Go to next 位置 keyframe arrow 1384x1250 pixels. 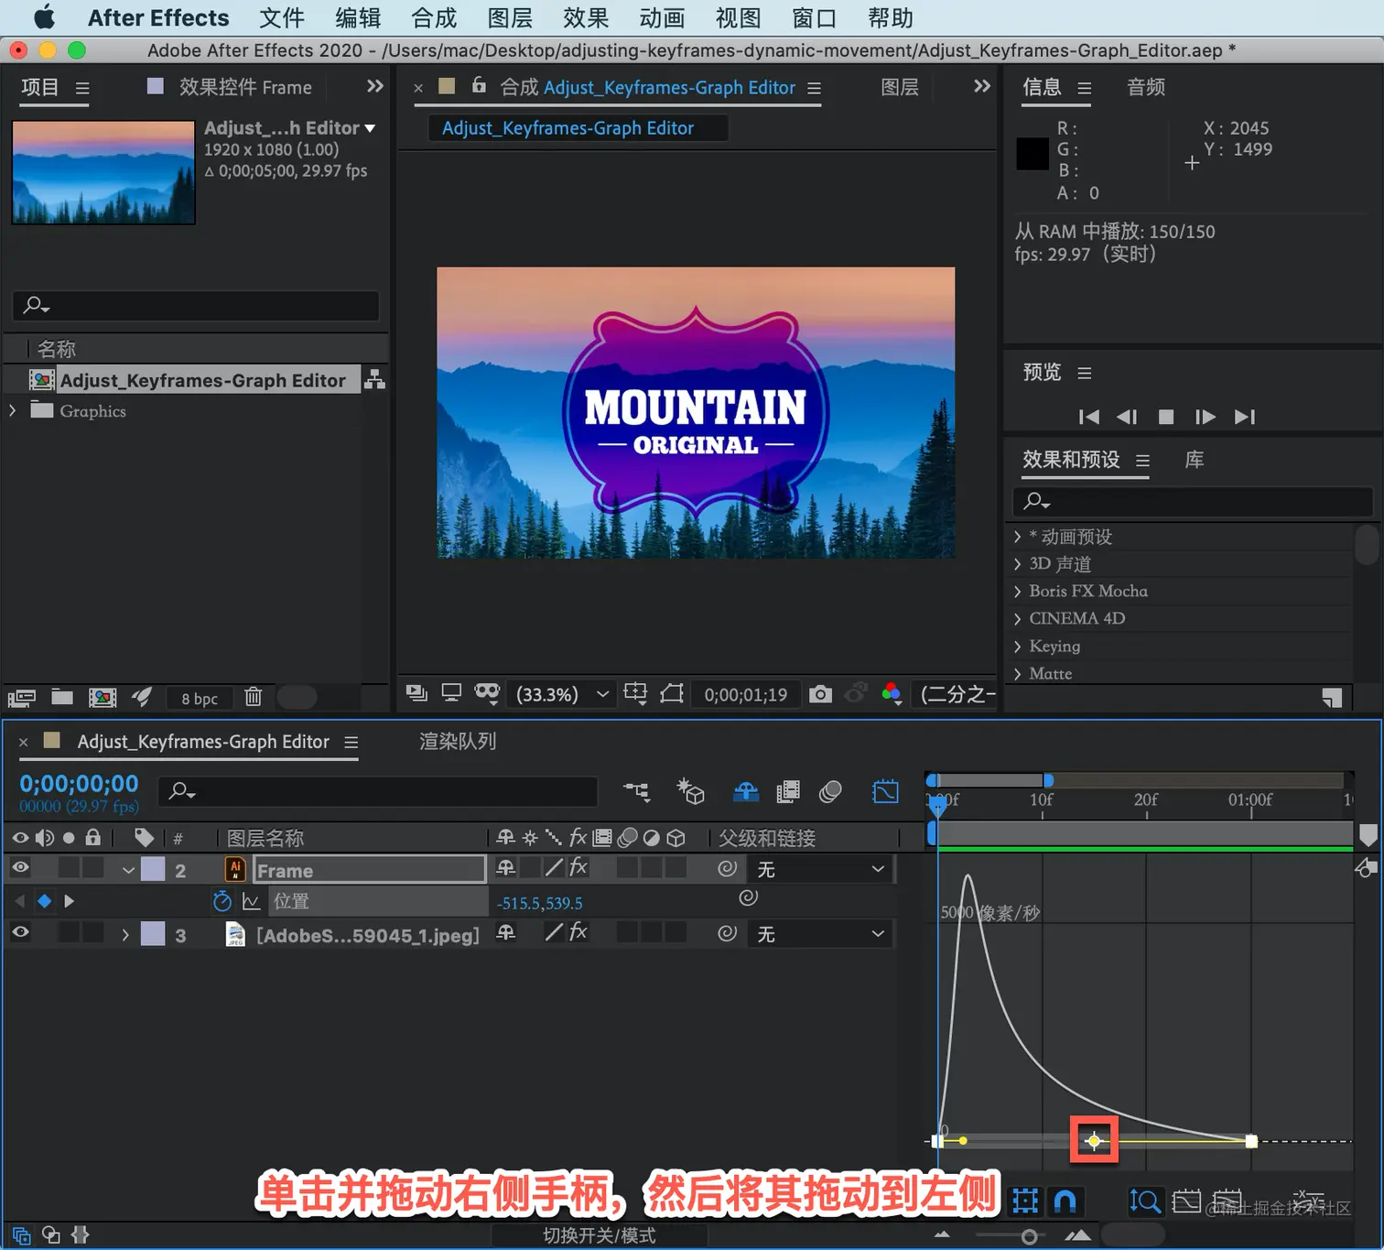69,901
